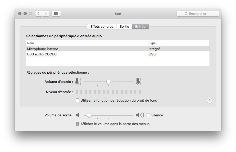236x152 pixels.
Task: Click the Intégré type cell
Action: click(x=154, y=49)
